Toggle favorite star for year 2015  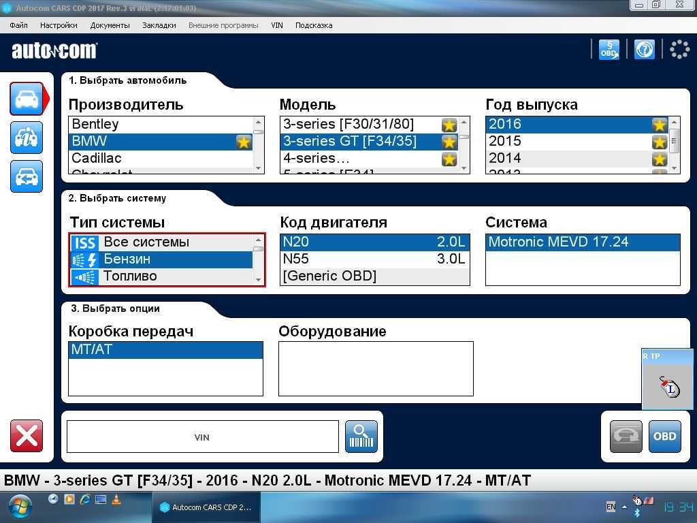click(660, 142)
